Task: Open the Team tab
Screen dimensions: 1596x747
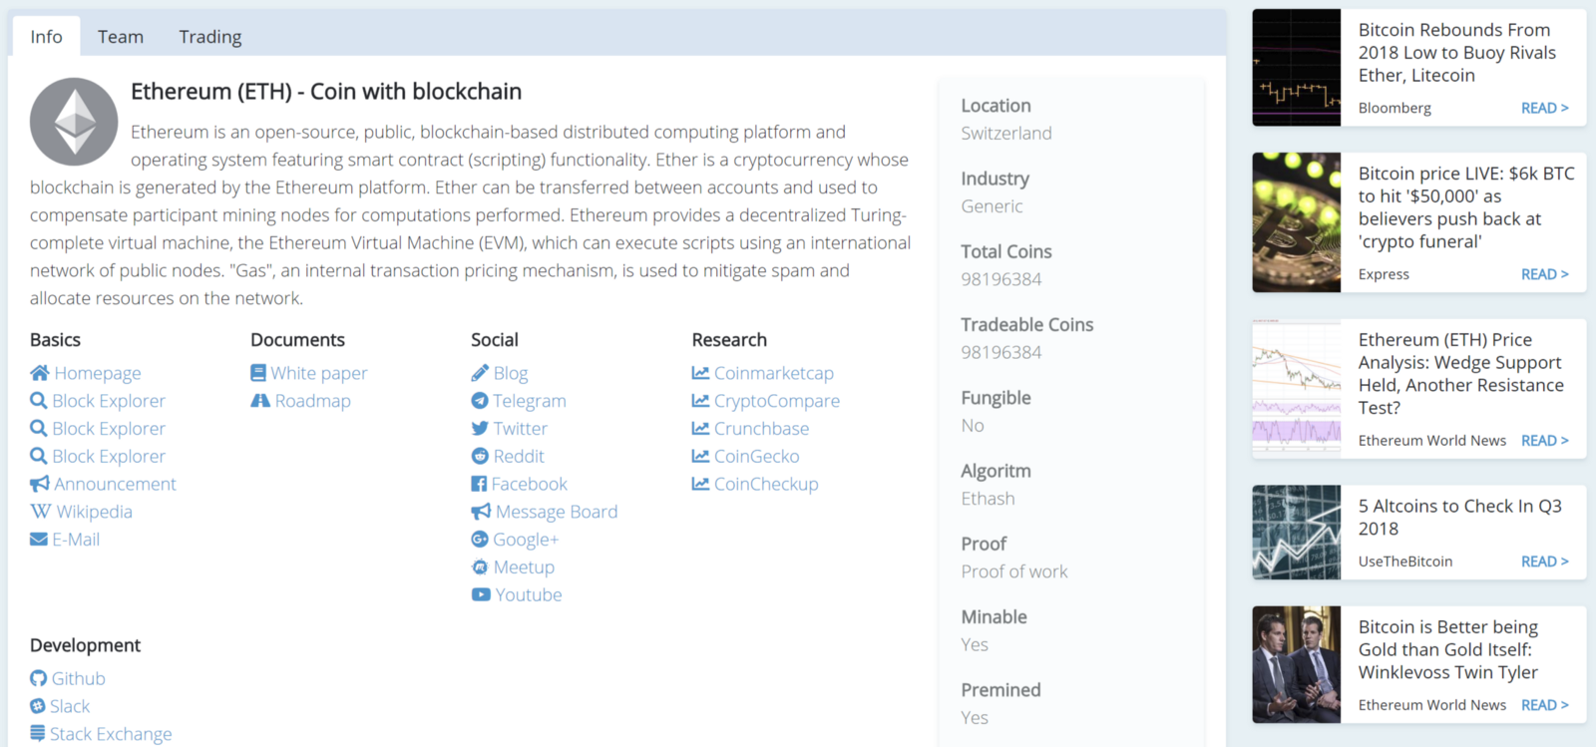Action: (x=121, y=36)
